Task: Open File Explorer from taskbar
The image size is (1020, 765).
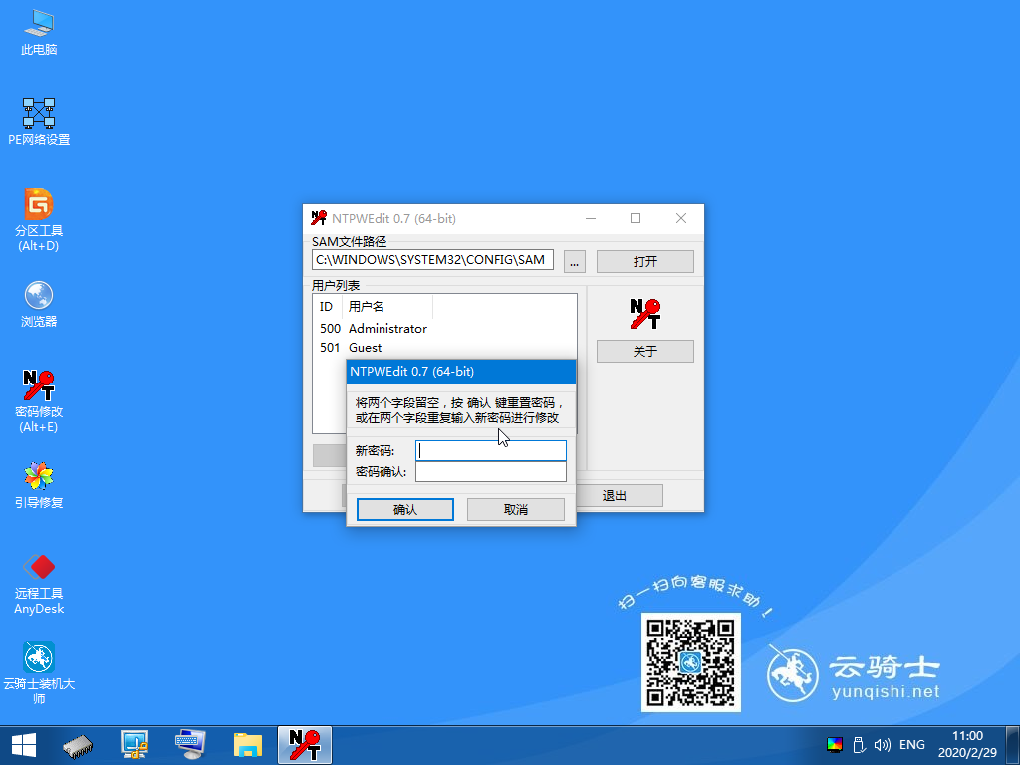Action: tap(248, 745)
